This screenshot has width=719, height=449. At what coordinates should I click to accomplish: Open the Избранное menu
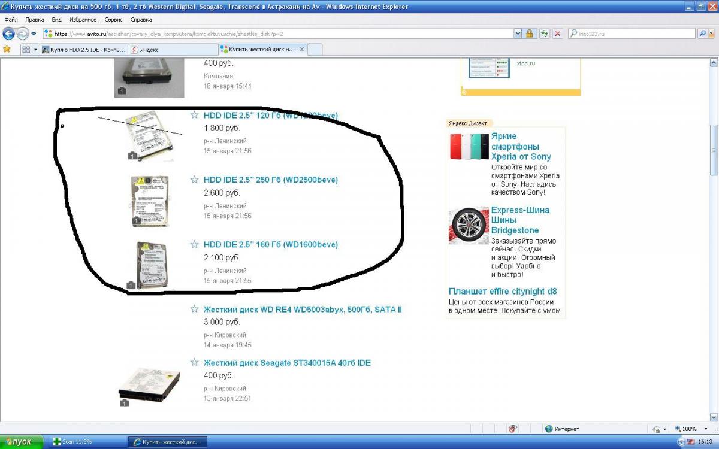tap(83, 20)
